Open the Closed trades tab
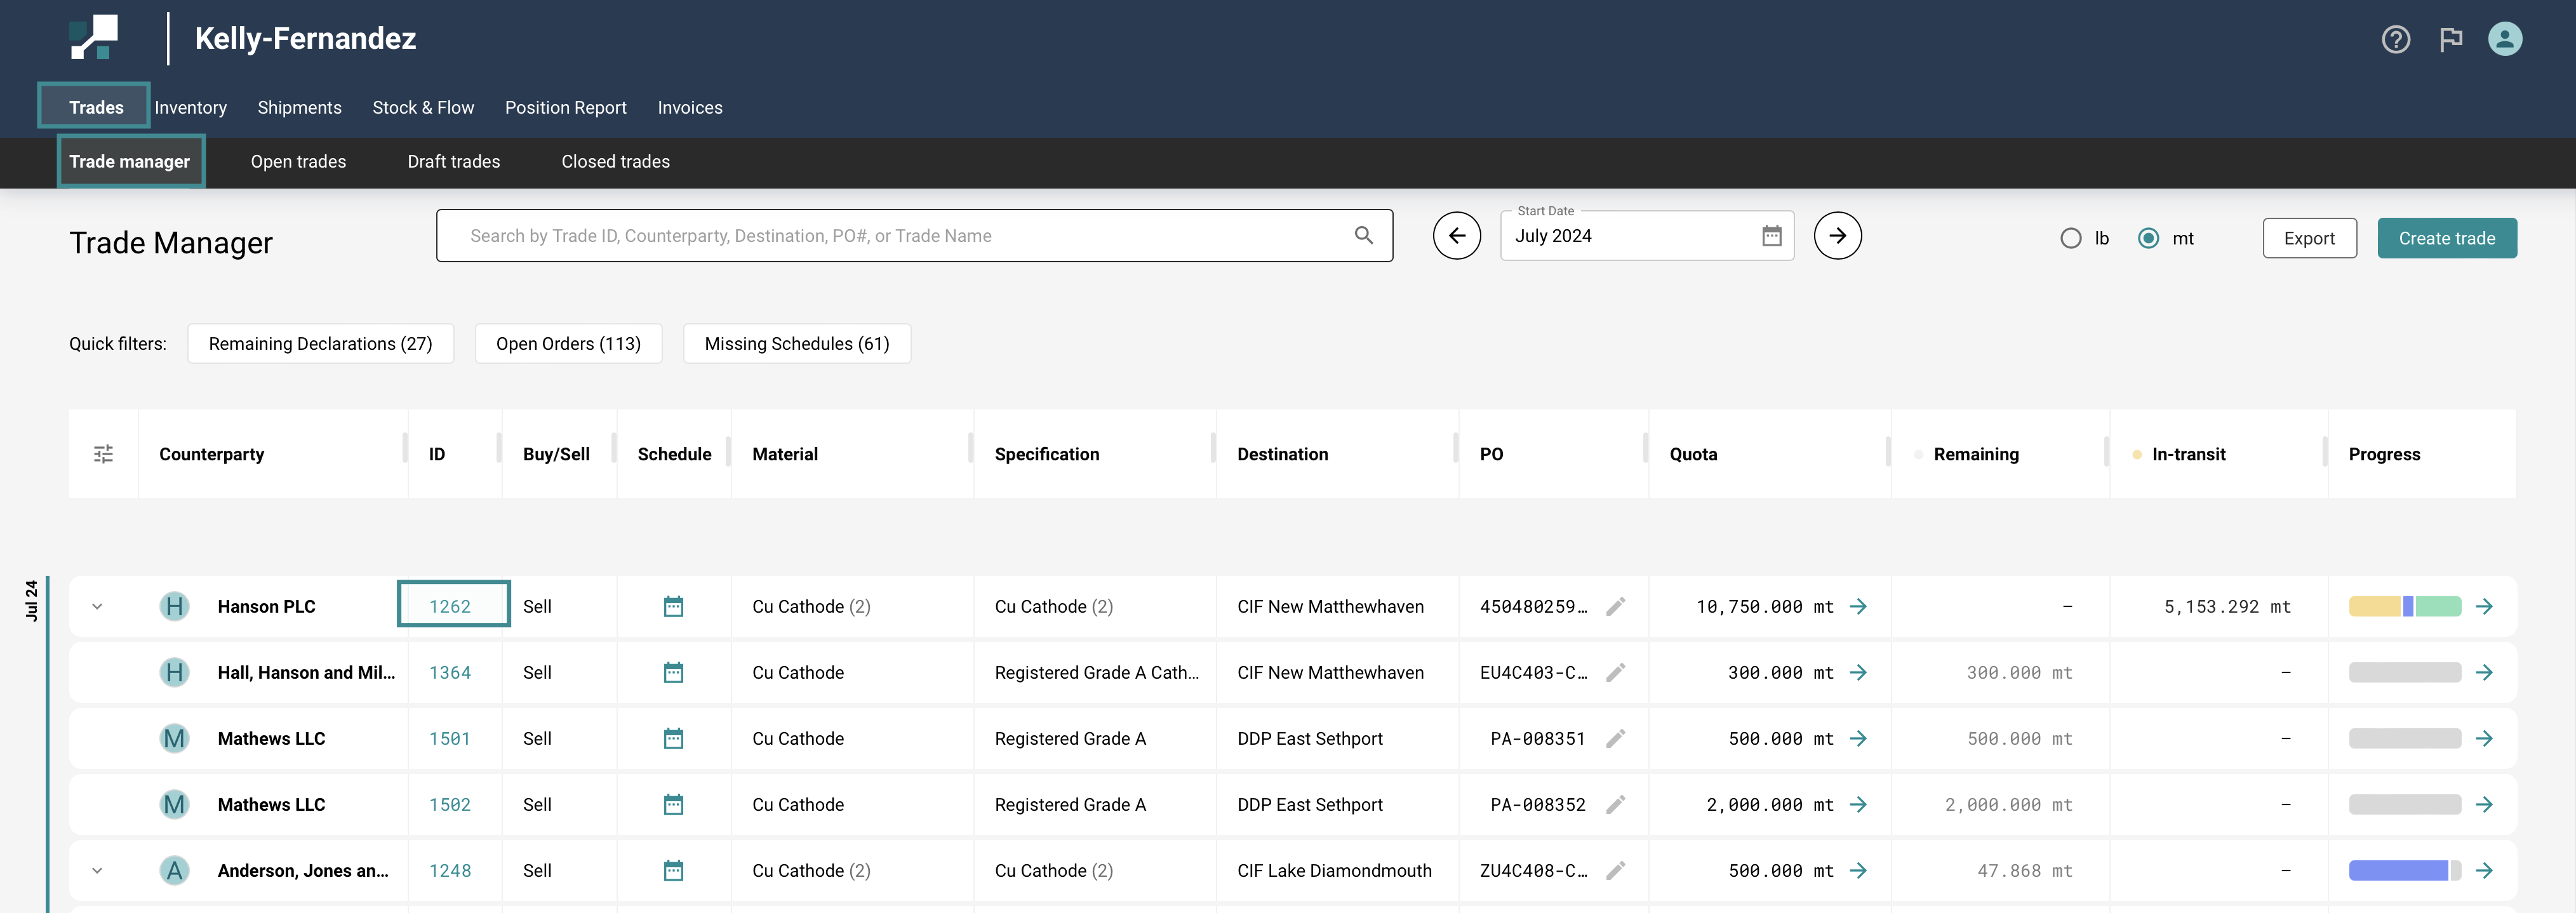 (x=615, y=162)
